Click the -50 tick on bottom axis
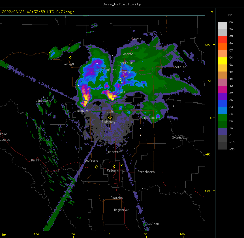 [72, 234]
